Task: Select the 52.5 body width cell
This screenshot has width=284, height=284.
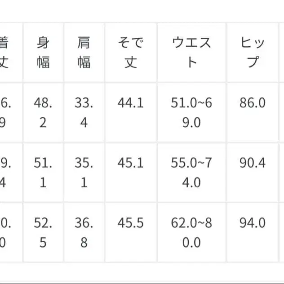Action: click(43, 233)
